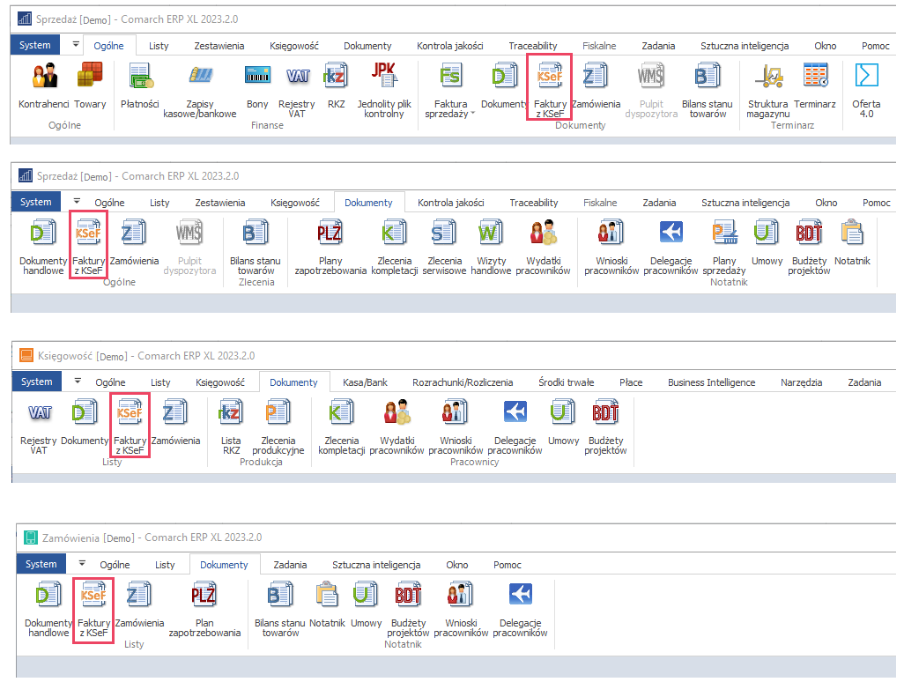Open Faktury z KSeF in the Księgowość window

[x=130, y=427]
